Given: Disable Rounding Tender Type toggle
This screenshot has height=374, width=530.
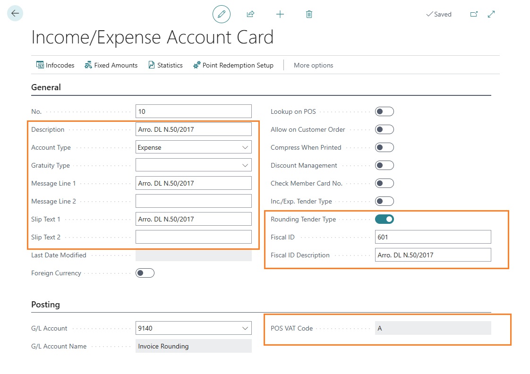Looking at the screenshot, I should click(x=384, y=219).
